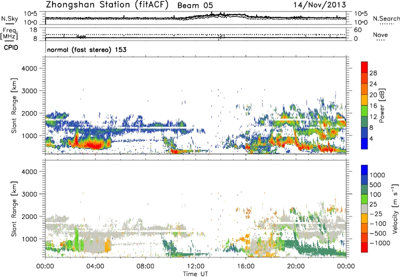The width and height of the screenshot is (400, 277).
Task: Click the 500 value on the Velocity scale
Action: pyautogui.click(x=375, y=184)
